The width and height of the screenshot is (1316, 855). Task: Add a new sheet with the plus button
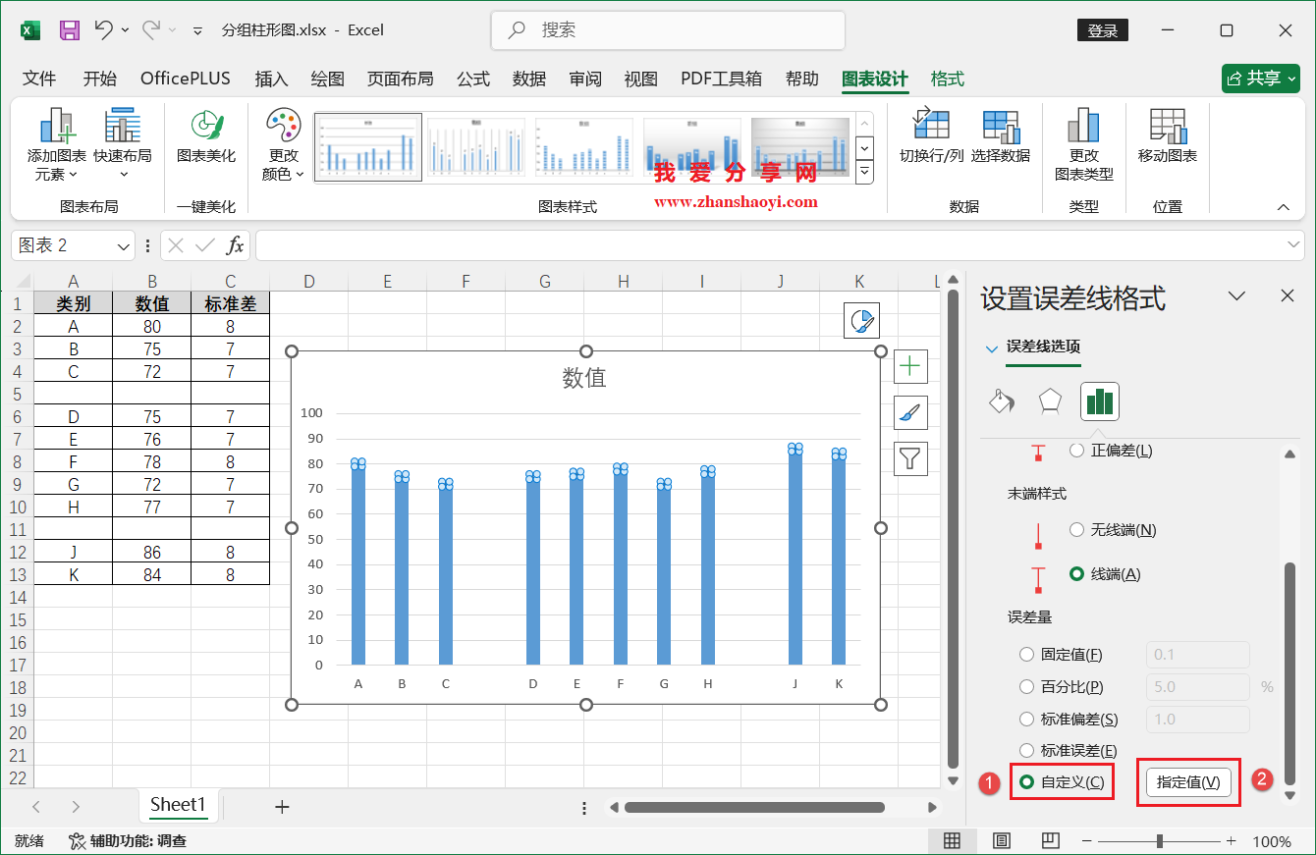coord(283,805)
